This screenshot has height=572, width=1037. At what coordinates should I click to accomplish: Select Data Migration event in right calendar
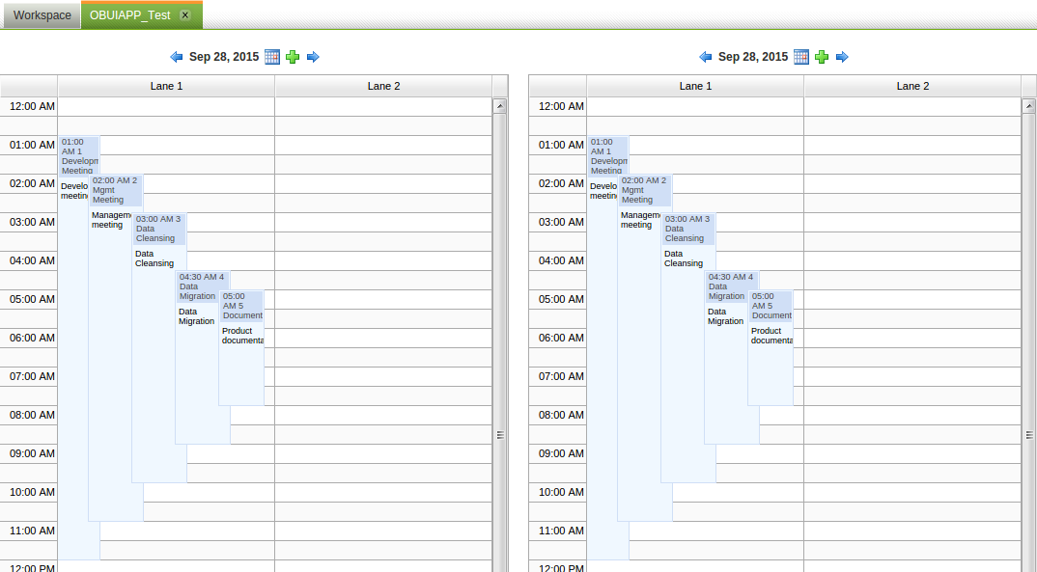[731, 286]
